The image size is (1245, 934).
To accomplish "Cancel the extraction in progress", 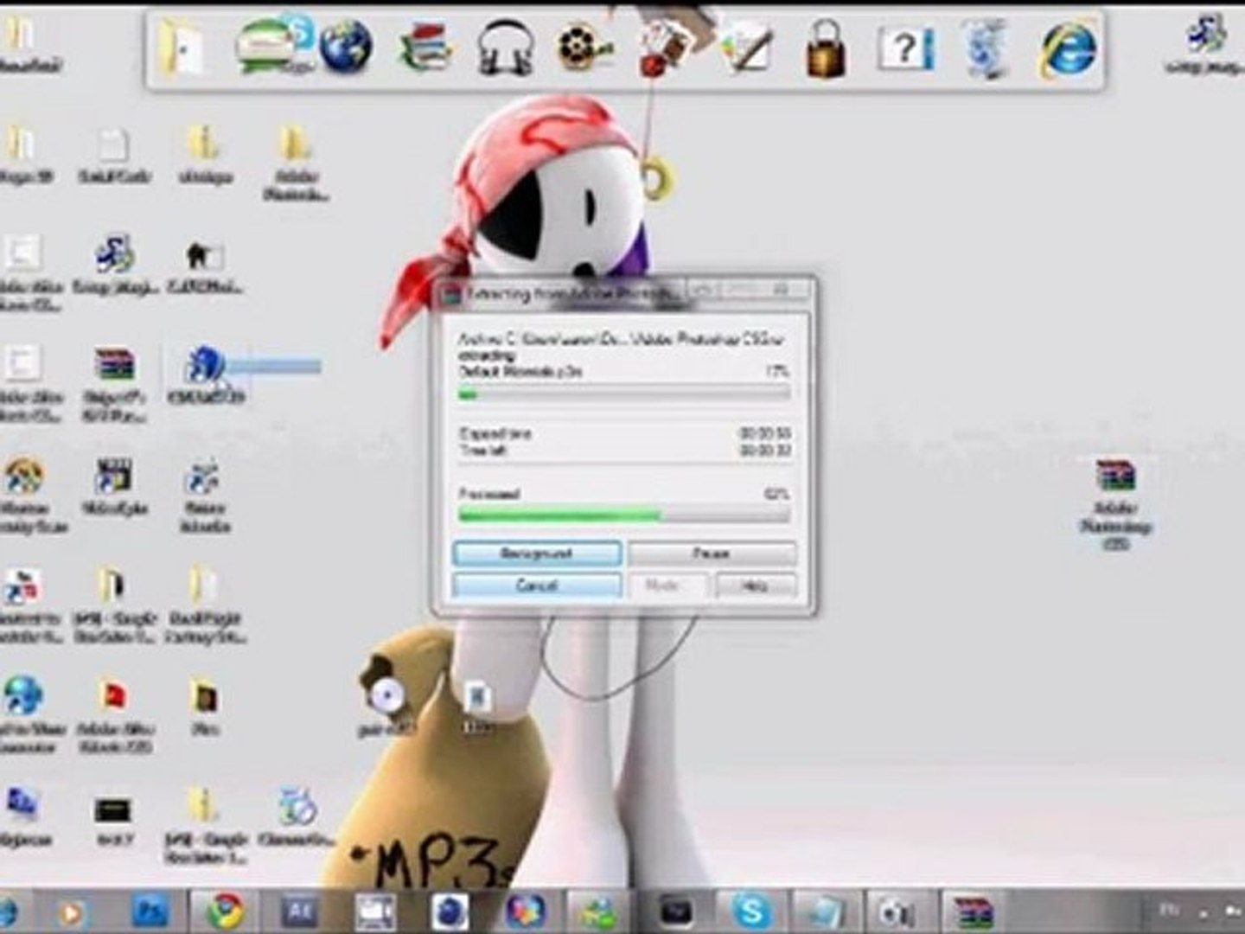I will point(537,585).
